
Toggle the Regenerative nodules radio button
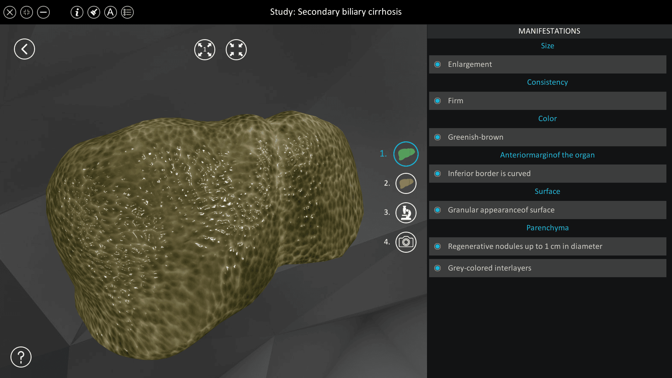(437, 246)
